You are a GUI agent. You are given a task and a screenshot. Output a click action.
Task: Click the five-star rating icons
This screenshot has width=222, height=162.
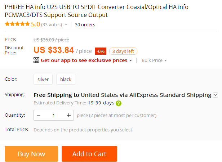click(x=17, y=24)
